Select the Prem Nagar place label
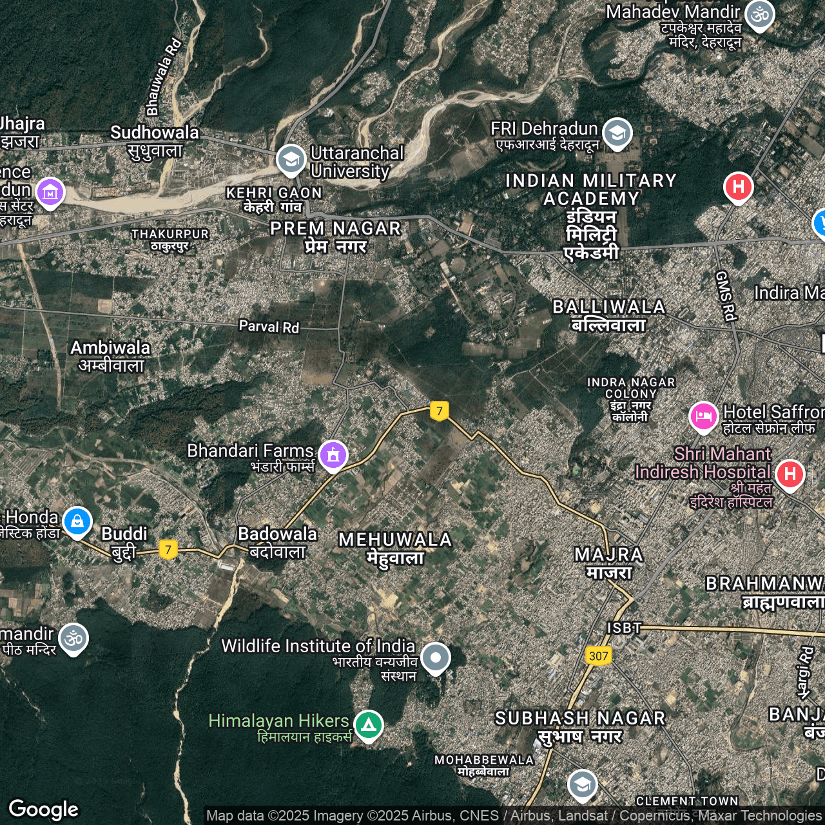Image resolution: width=825 pixels, height=825 pixels. tap(335, 229)
